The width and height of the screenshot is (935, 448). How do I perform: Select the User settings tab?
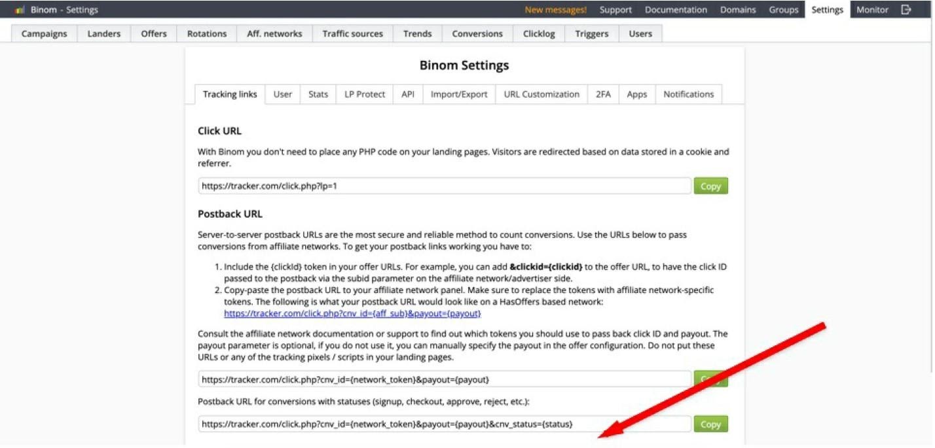[283, 94]
